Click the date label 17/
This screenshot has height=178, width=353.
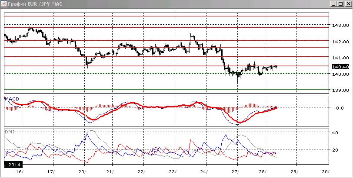tap(51, 172)
